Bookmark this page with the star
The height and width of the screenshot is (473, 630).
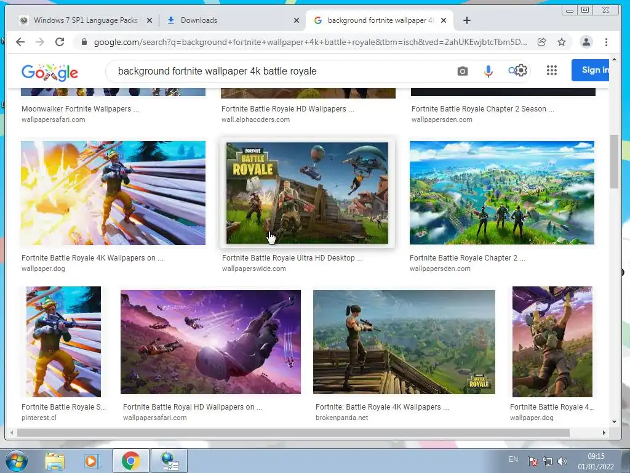coord(562,42)
